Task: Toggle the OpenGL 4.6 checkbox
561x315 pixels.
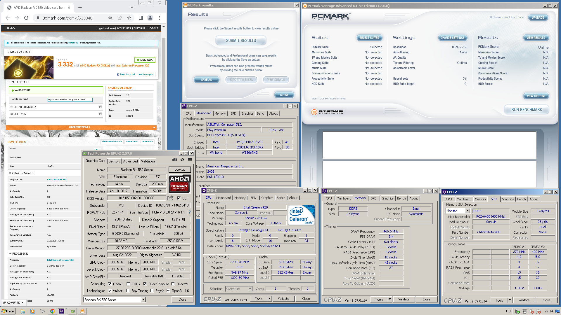Action: [x=168, y=290]
